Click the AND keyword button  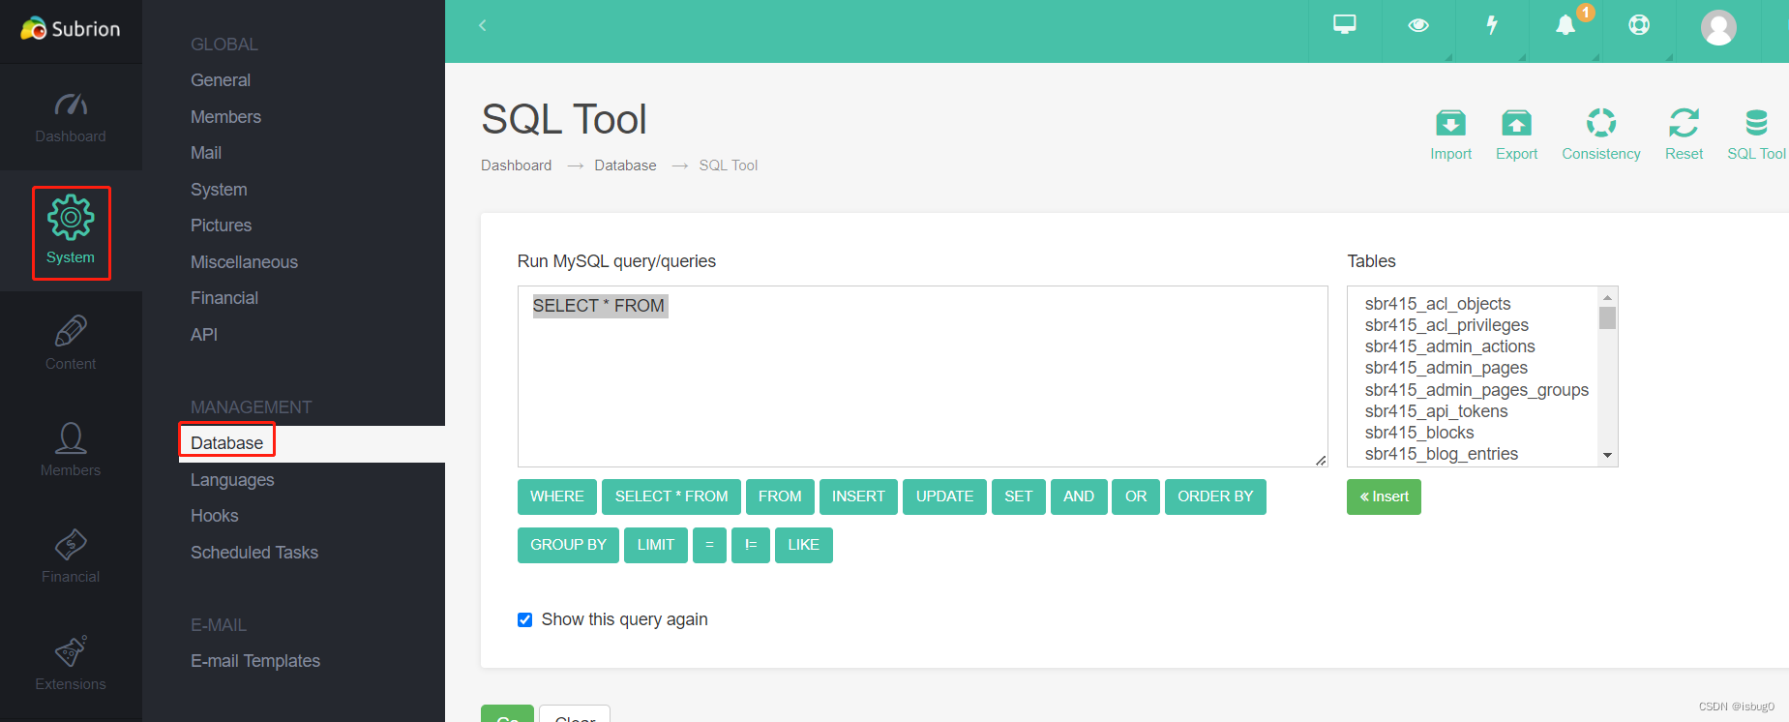(1079, 496)
